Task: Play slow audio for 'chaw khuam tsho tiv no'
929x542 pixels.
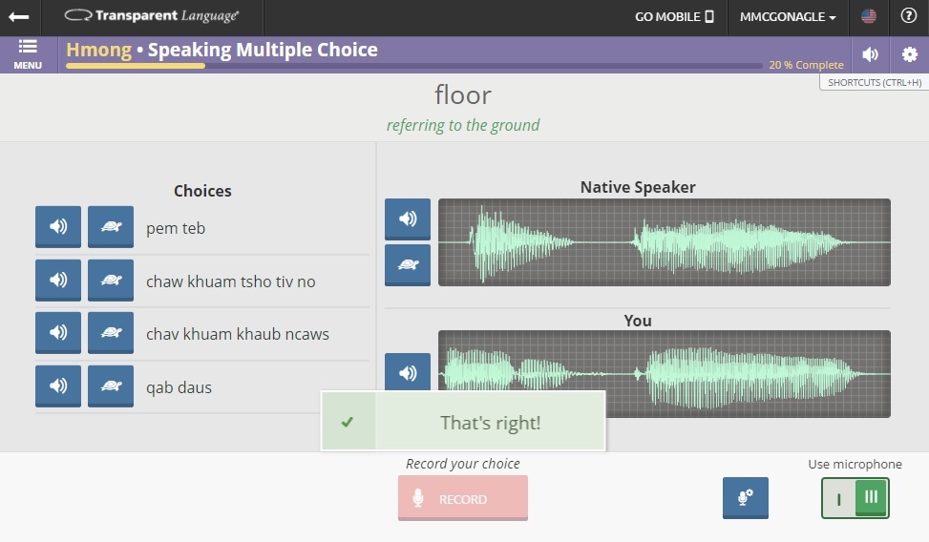Action: (111, 280)
